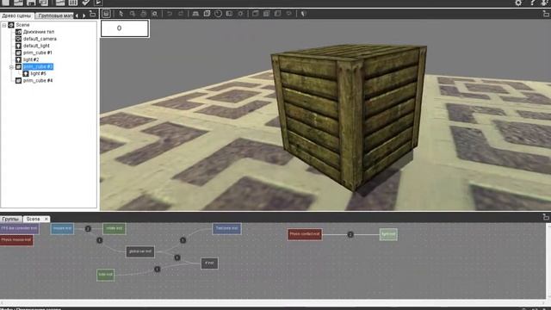This screenshot has width=551, height=310.
Task: Collapse the prim_cube #3 tree node
Action: 11,67
